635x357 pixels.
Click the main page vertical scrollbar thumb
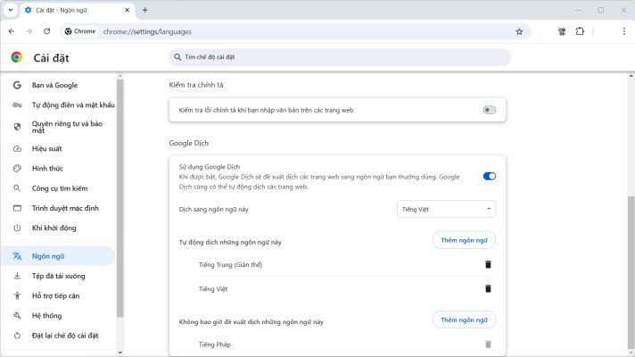pyautogui.click(x=631, y=273)
